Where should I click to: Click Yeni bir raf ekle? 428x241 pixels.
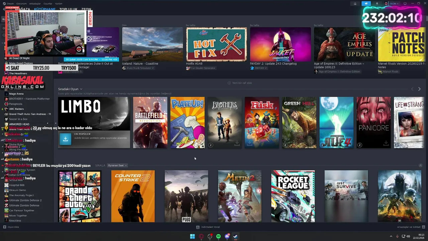(240, 83)
